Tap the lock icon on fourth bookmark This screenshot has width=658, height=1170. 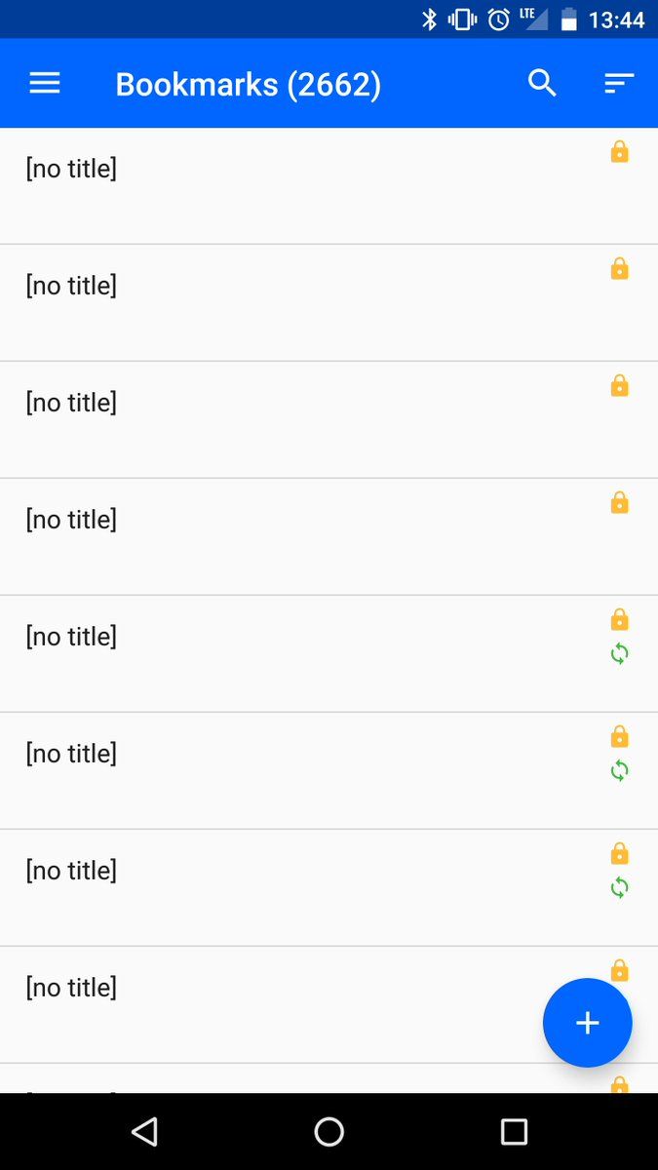coord(619,503)
